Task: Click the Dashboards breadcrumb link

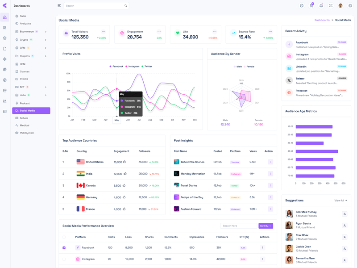Action: [x=322, y=20]
